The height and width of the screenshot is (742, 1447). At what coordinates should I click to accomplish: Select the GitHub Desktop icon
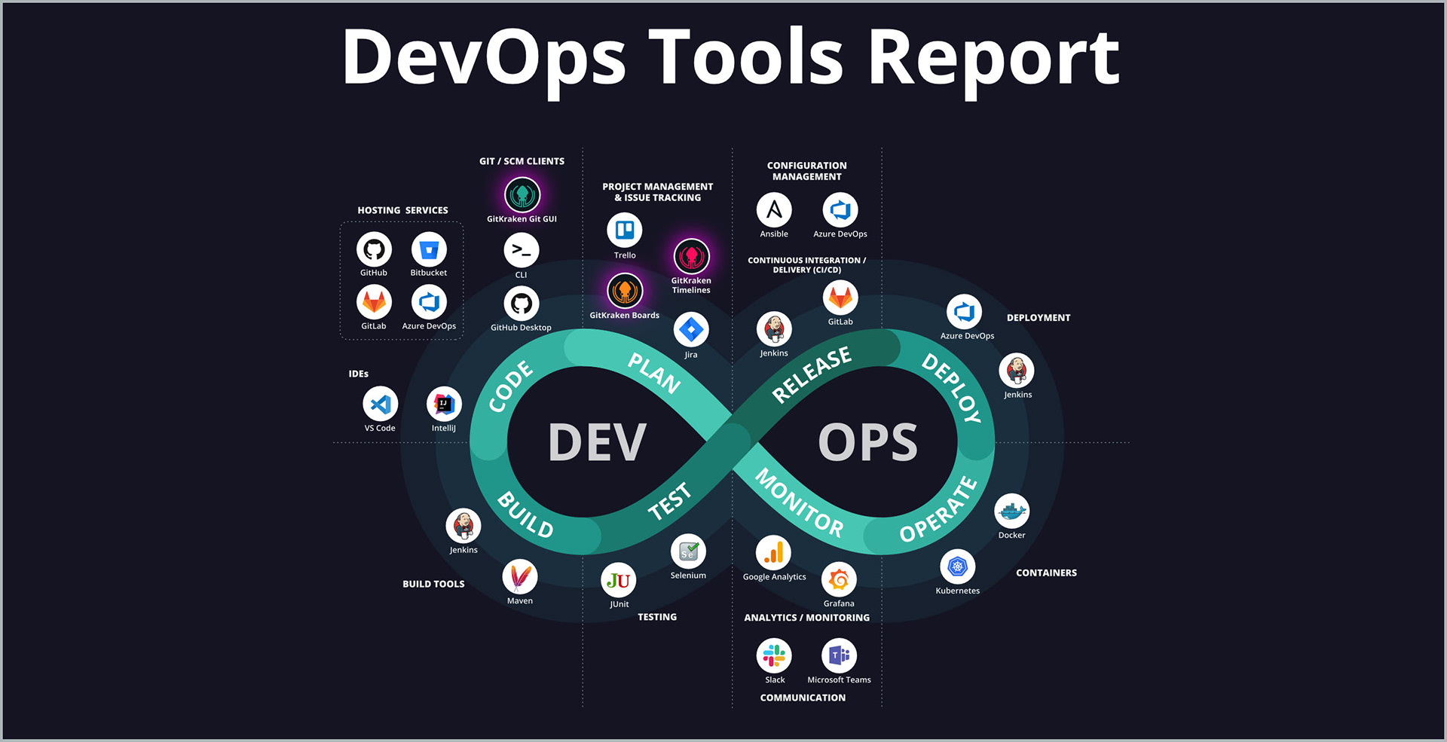click(522, 304)
